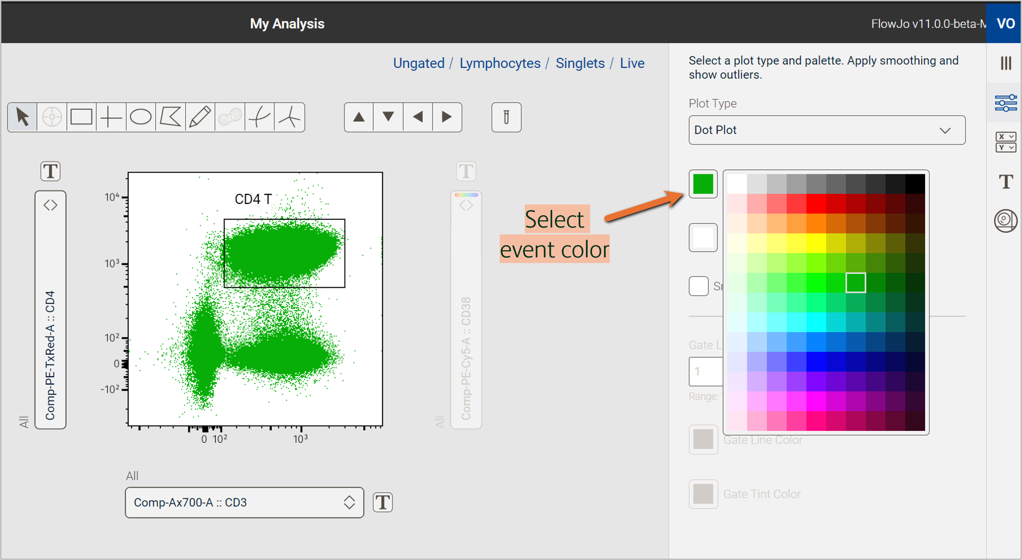Screen dimensions: 1022x560
Task: Click the up arrow navigation button
Action: (x=358, y=117)
